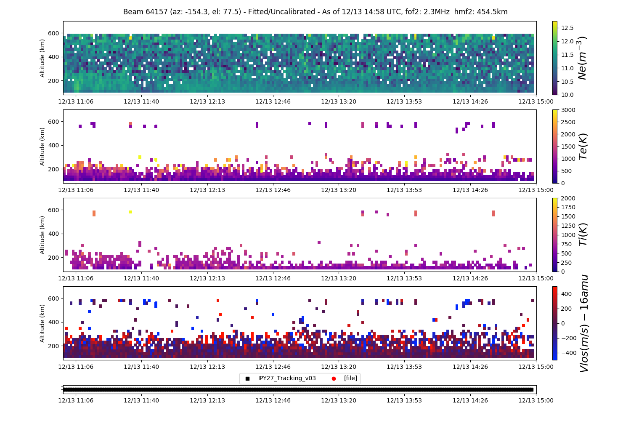Click the Vlos red-blue velocity colorbar

554,323
